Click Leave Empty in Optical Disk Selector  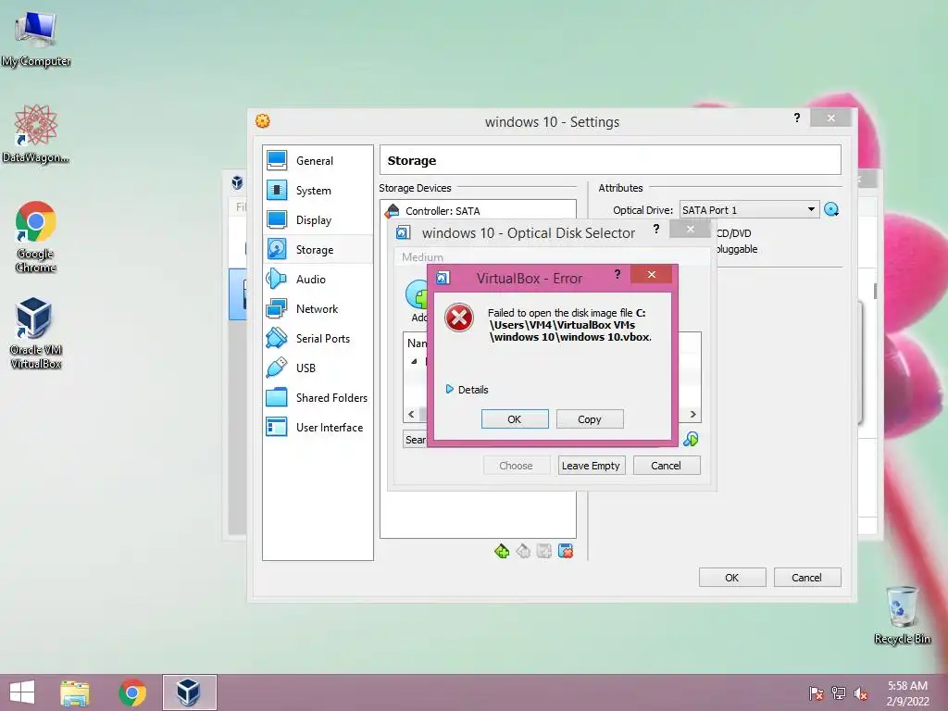591,466
